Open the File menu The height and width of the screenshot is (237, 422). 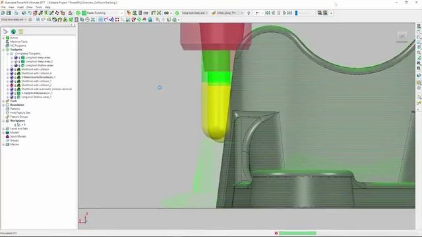click(x=3, y=7)
